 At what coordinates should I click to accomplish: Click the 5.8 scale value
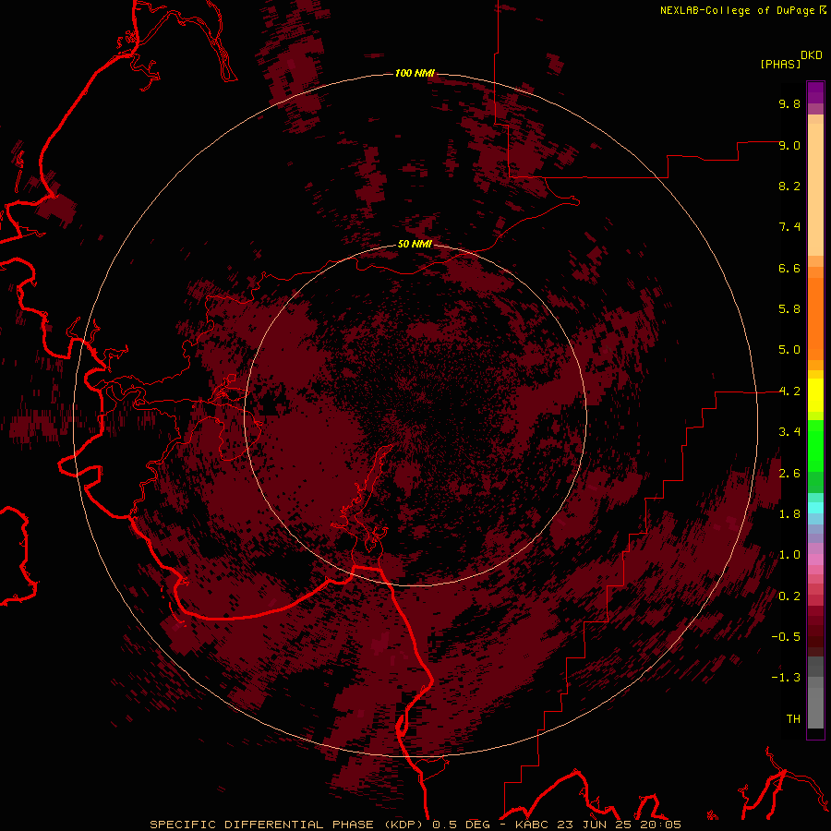(789, 309)
